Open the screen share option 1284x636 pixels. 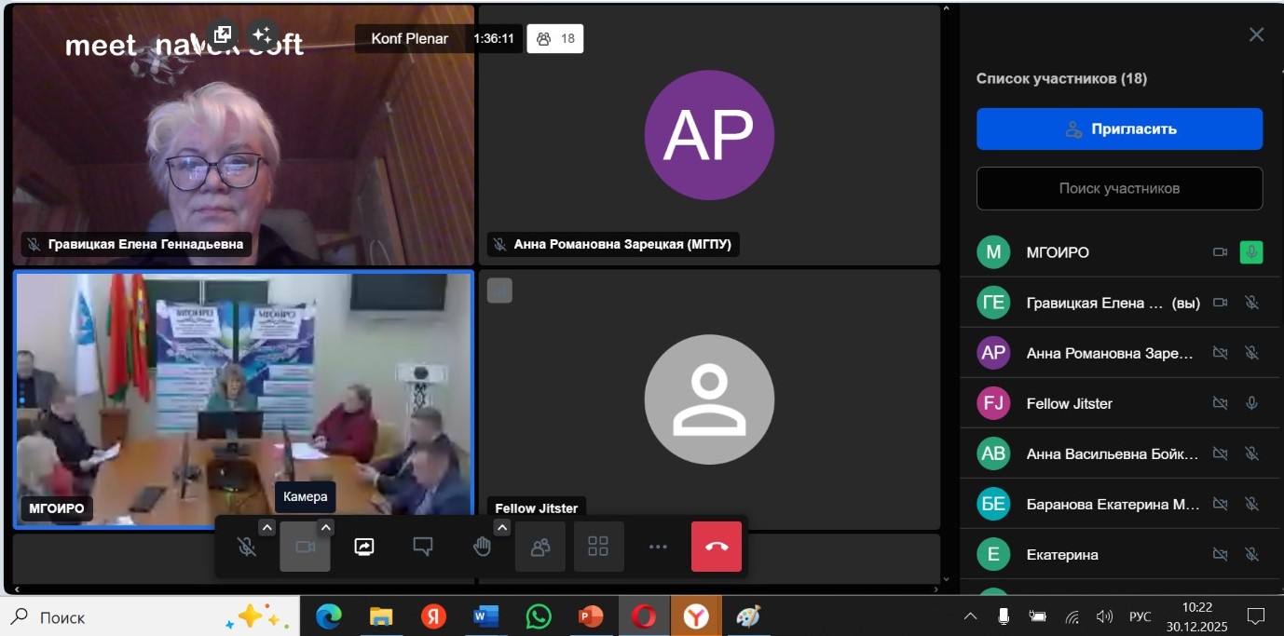click(363, 547)
